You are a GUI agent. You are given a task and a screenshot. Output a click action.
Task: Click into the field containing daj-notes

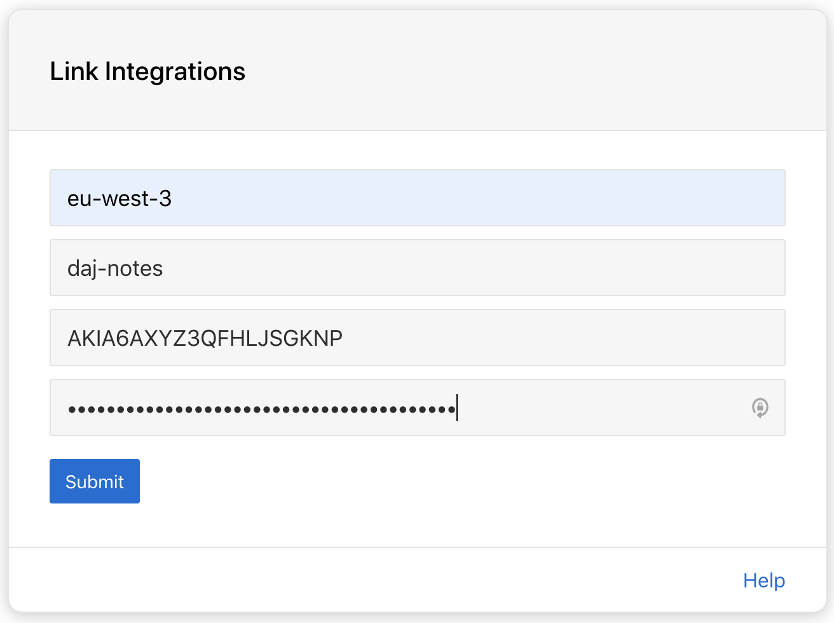417,268
